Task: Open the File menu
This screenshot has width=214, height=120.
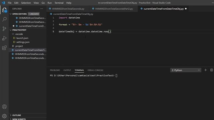Action: click(x=10, y=3)
